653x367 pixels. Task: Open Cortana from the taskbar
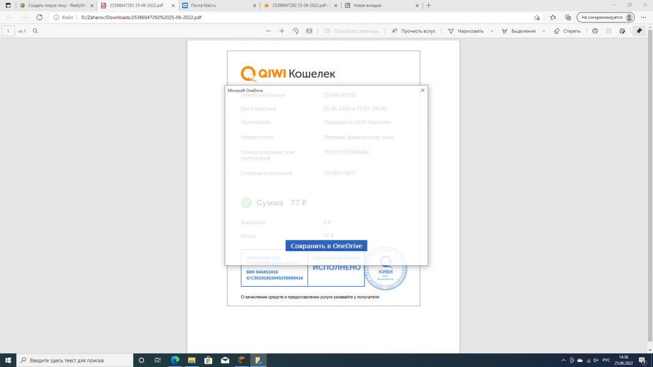click(x=141, y=360)
